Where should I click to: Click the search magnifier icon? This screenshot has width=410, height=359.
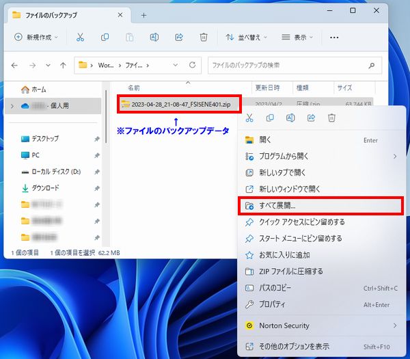click(x=372, y=66)
